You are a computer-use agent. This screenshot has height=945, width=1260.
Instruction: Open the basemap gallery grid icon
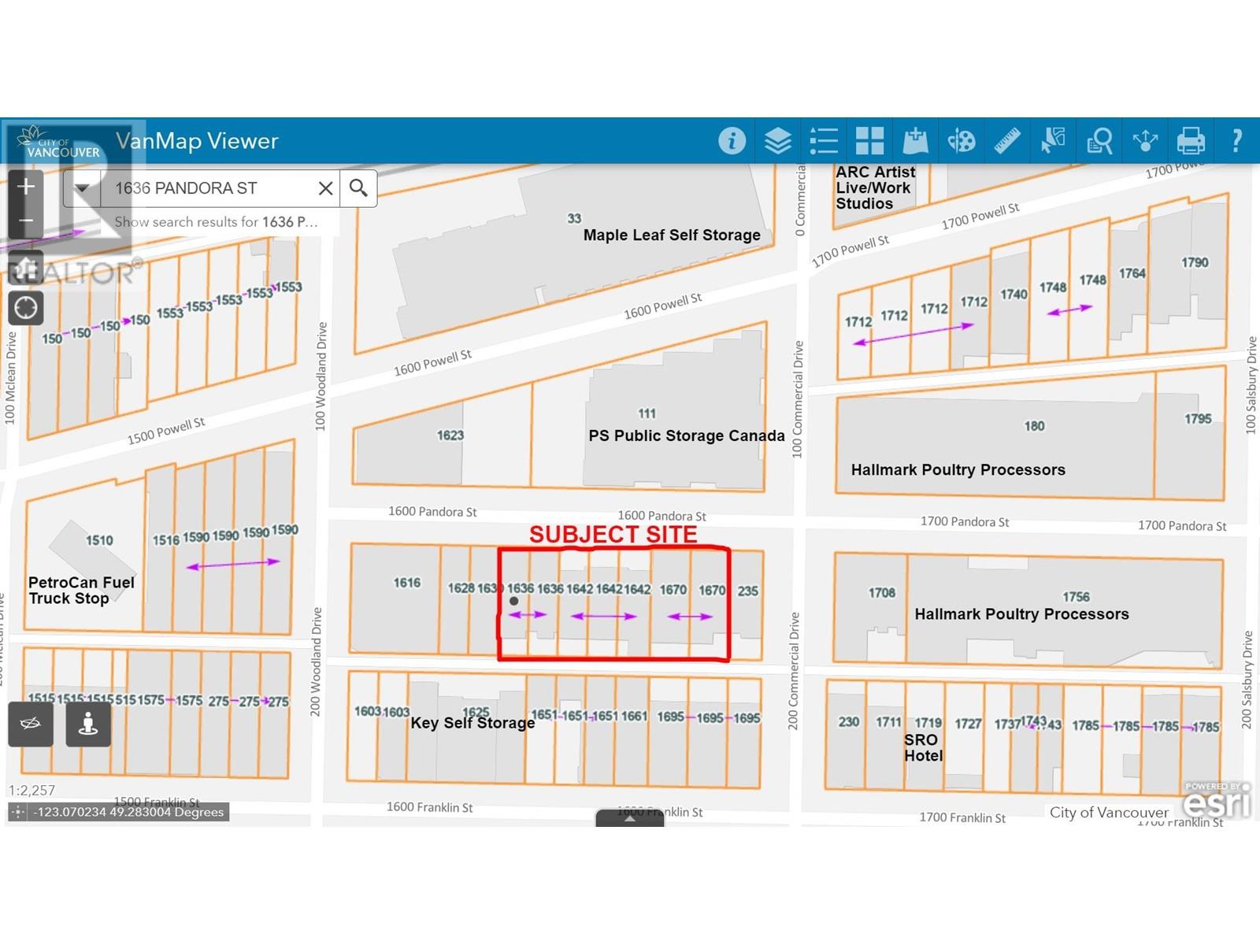pyautogui.click(x=869, y=141)
